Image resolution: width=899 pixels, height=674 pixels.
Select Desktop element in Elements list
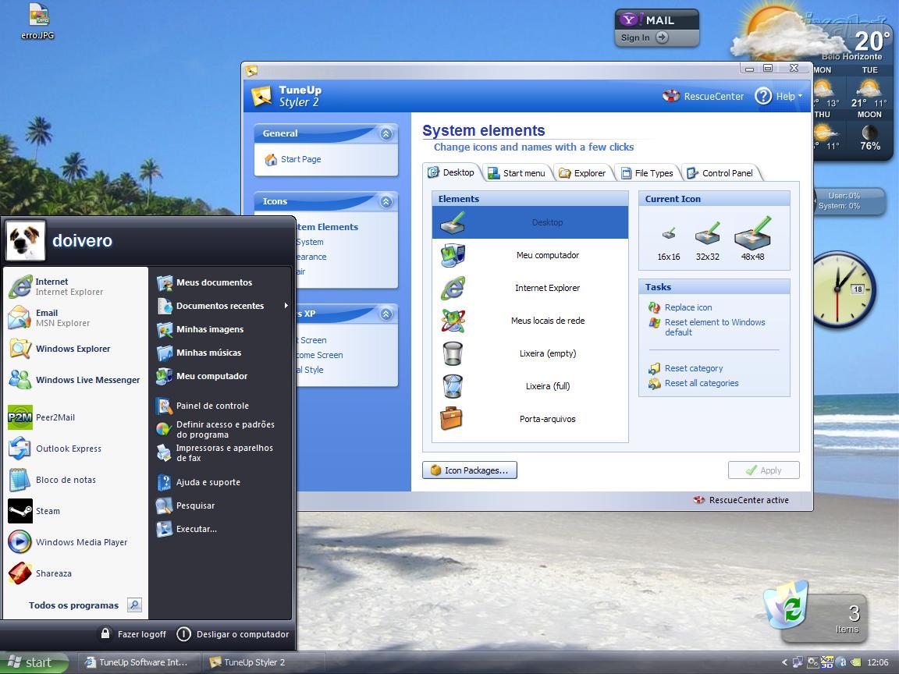click(531, 222)
